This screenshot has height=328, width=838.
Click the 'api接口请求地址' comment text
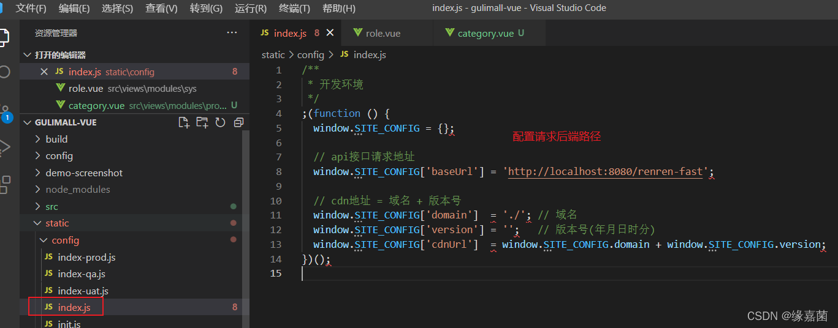pyautogui.click(x=372, y=157)
